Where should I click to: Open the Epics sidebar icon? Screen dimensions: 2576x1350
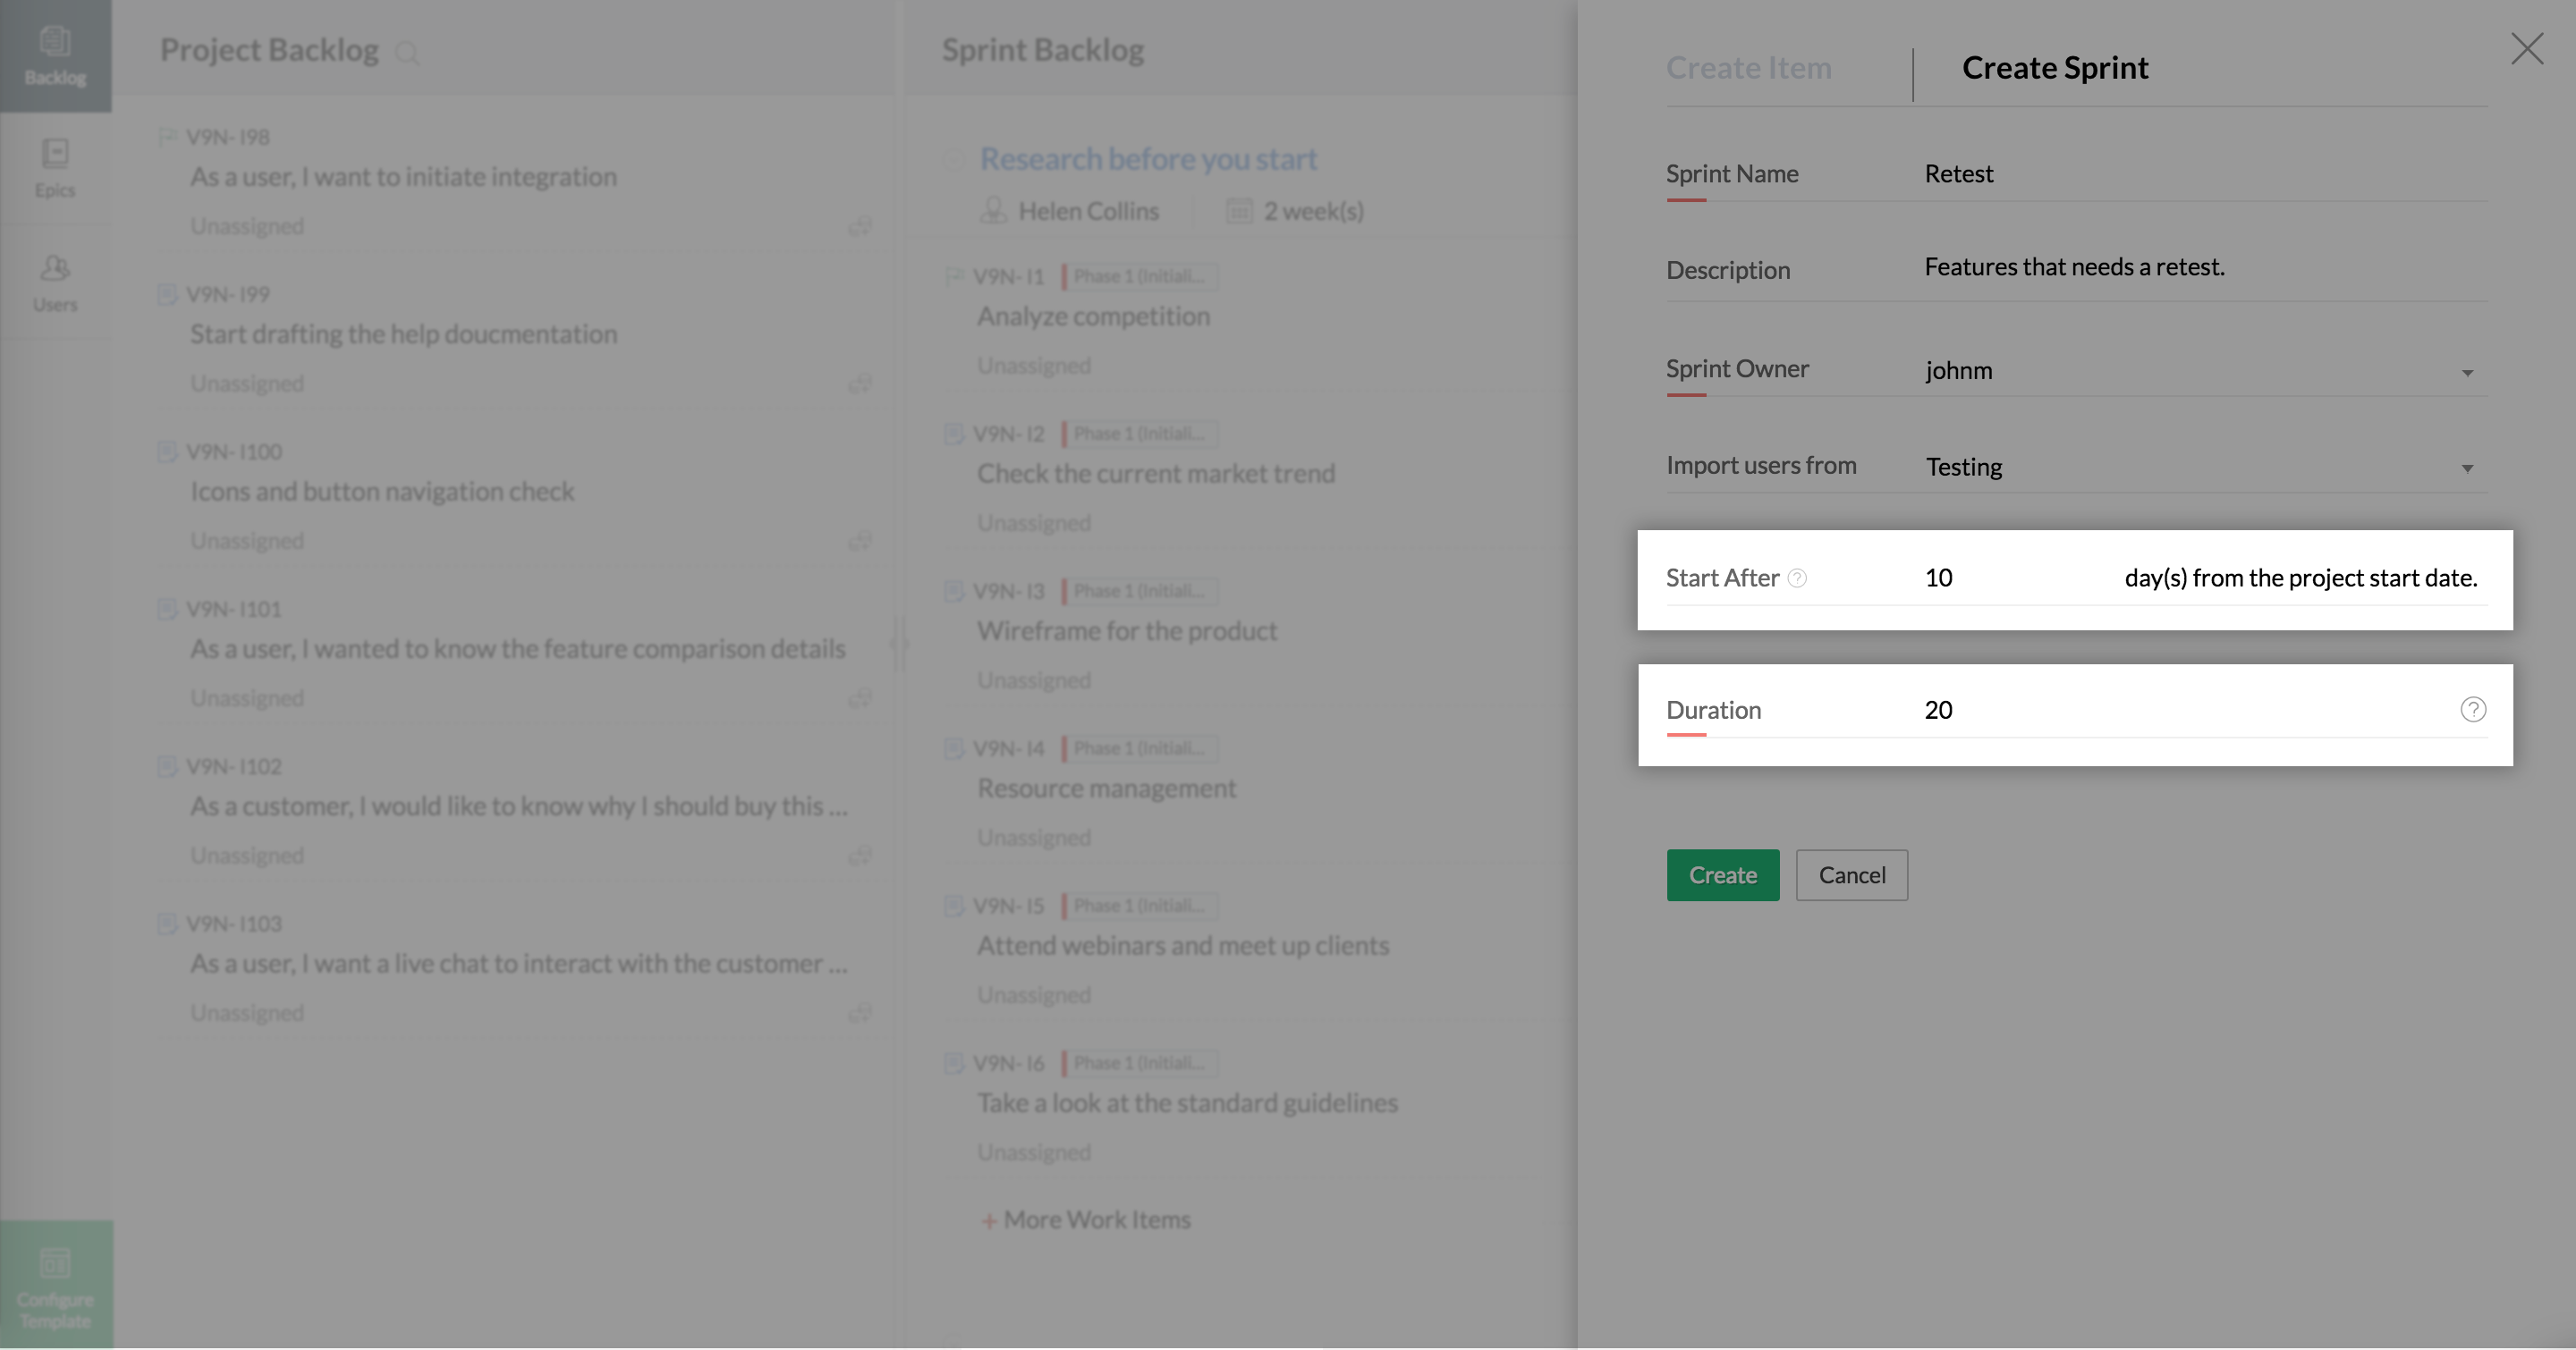click(55, 168)
